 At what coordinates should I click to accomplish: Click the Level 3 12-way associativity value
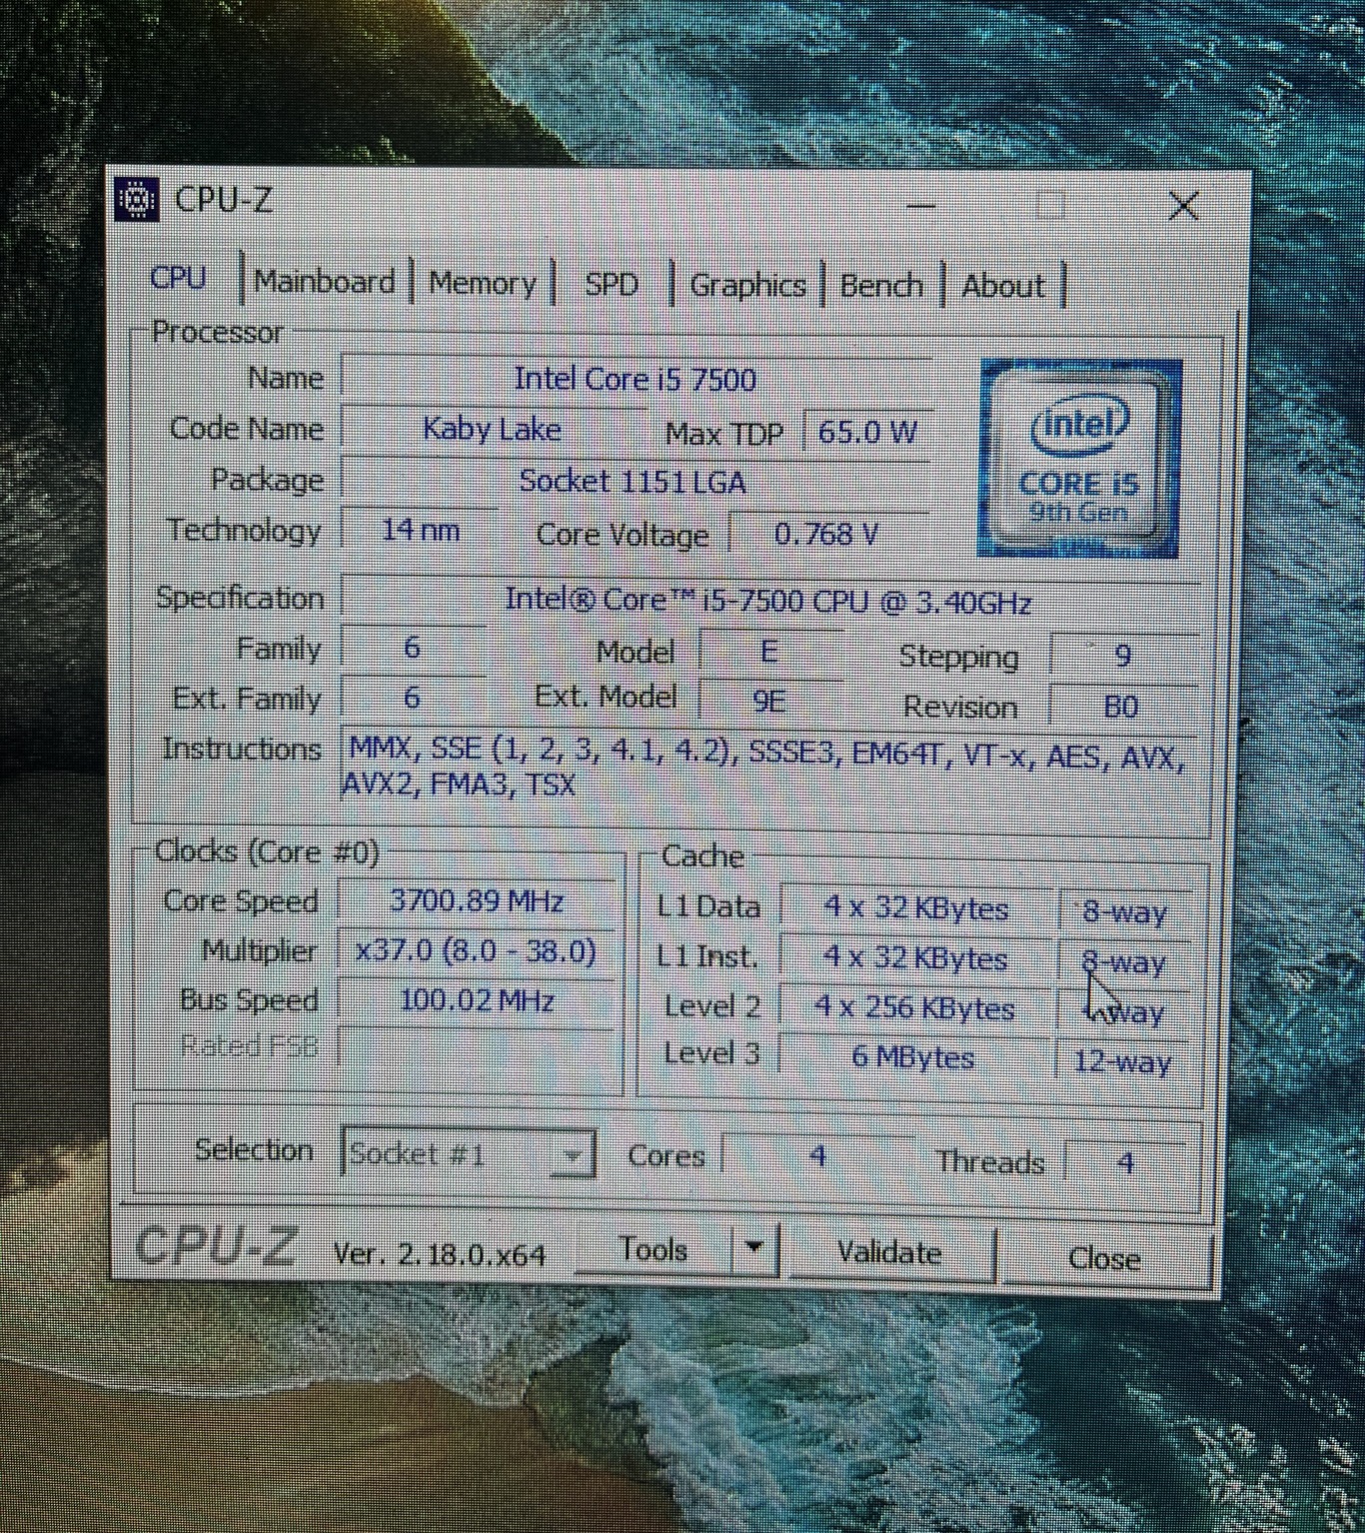(1121, 1060)
